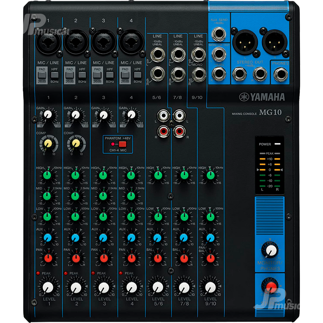
Task: Click the channel 1 HIGH EQ knob
Action: pos(47,176)
